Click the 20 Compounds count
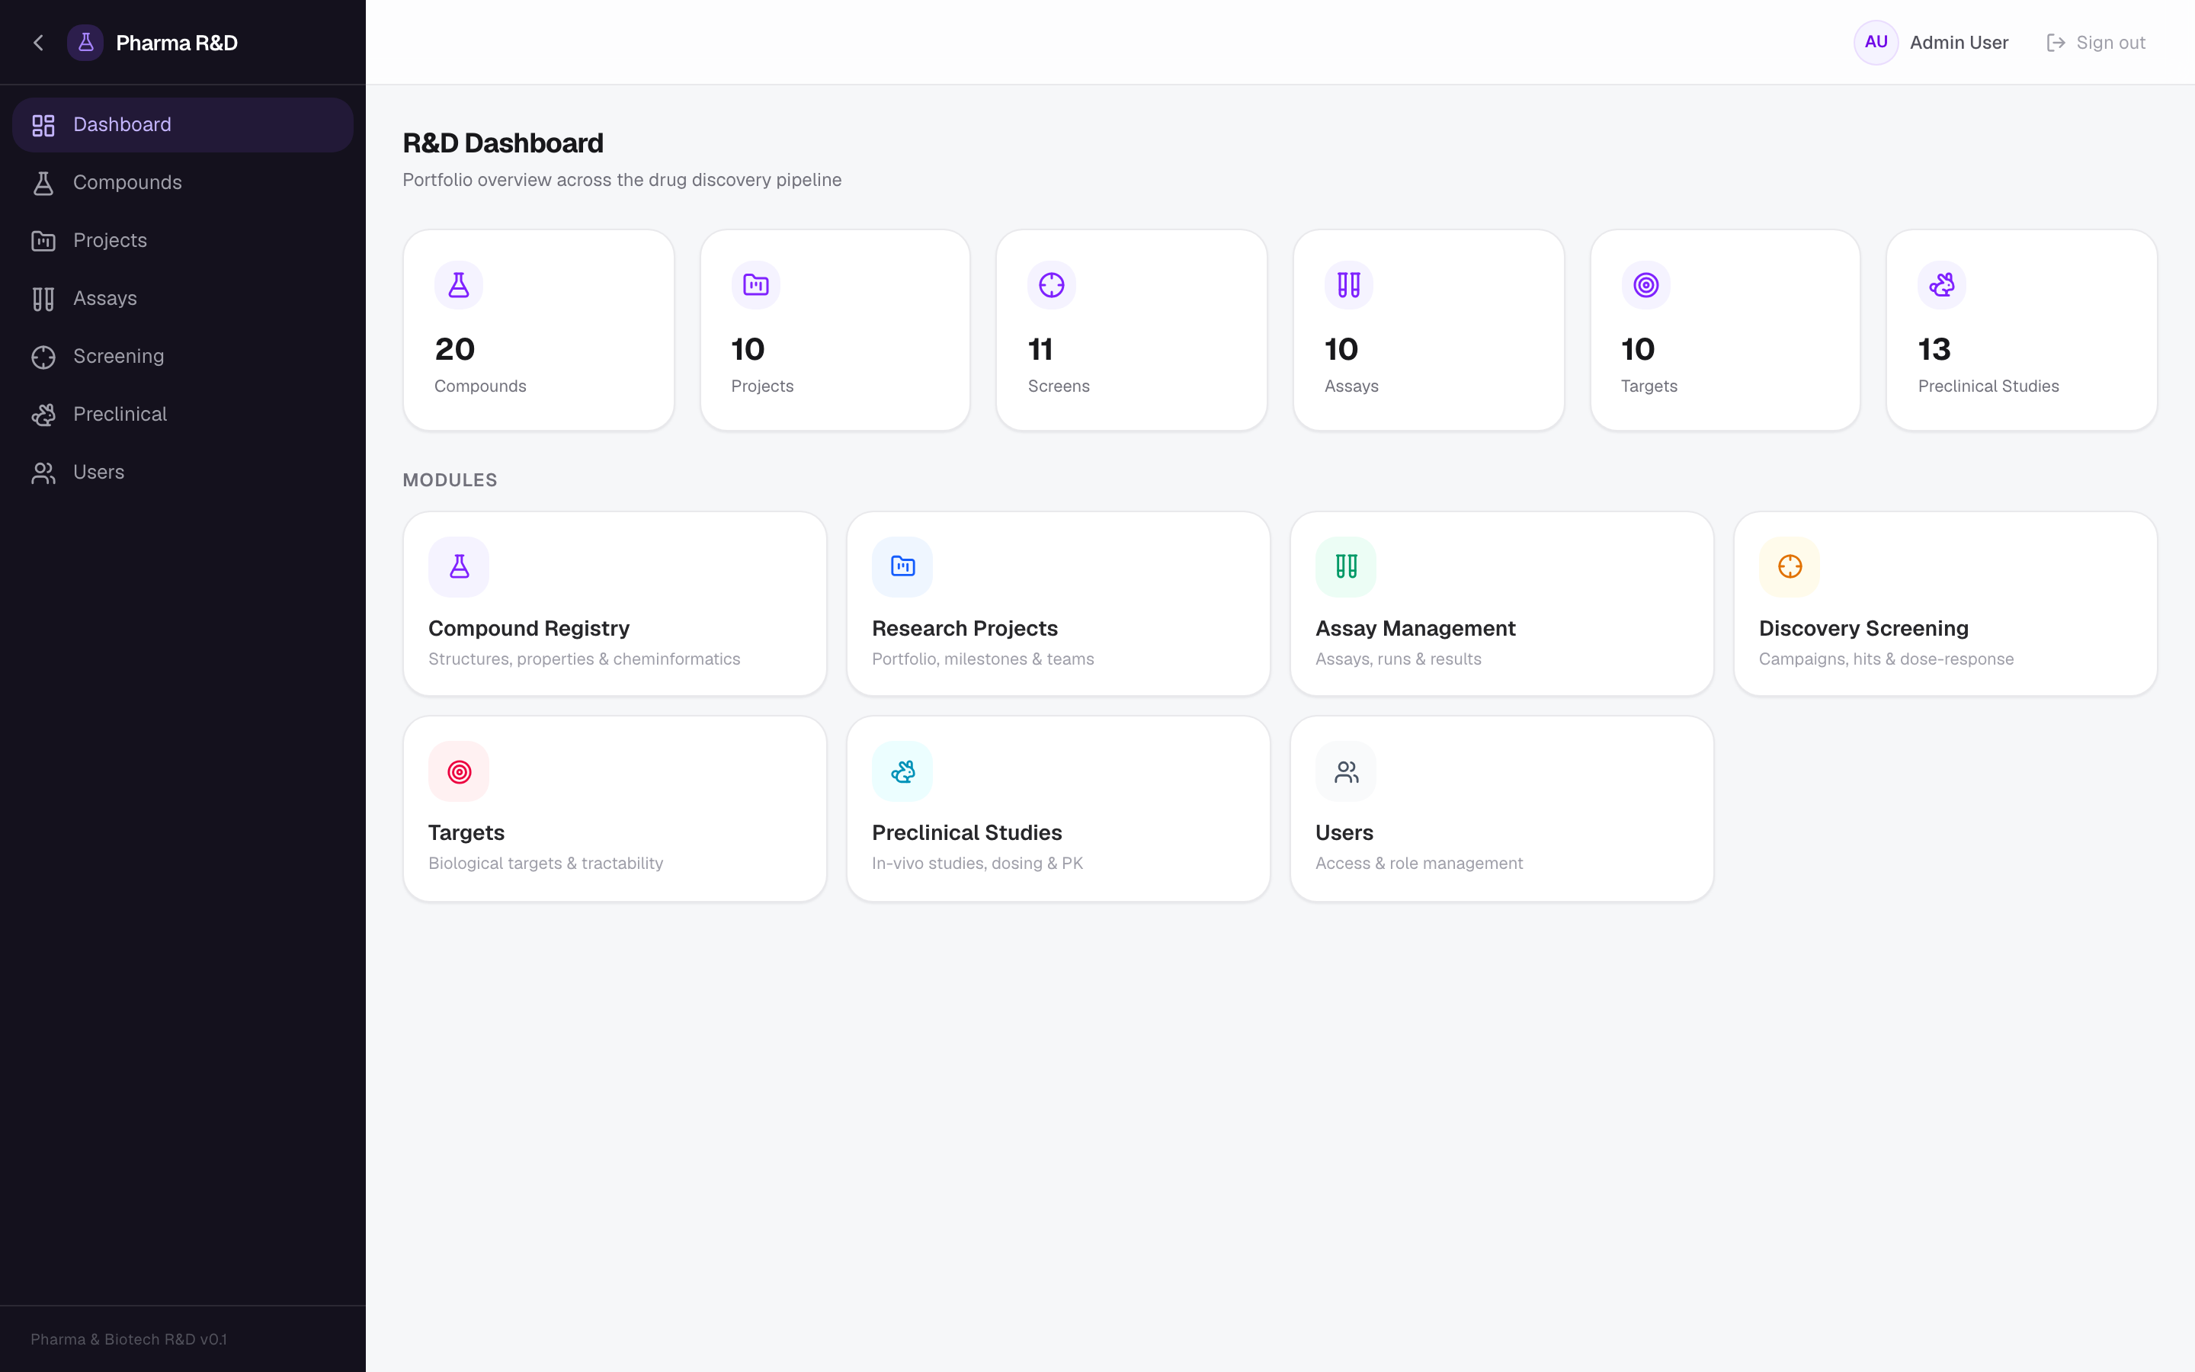The width and height of the screenshot is (2195, 1372). (454, 349)
